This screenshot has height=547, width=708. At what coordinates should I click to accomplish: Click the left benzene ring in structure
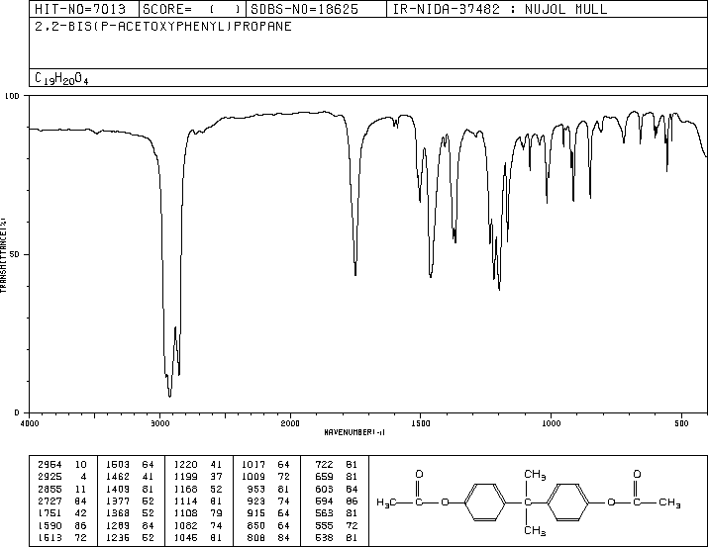(485, 502)
